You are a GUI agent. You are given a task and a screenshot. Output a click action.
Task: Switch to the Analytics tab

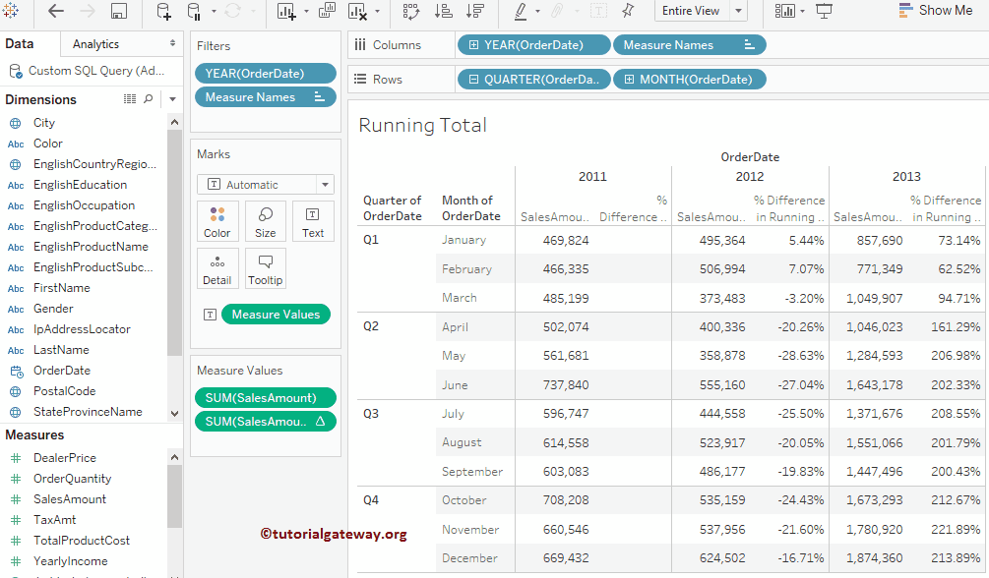pos(96,44)
